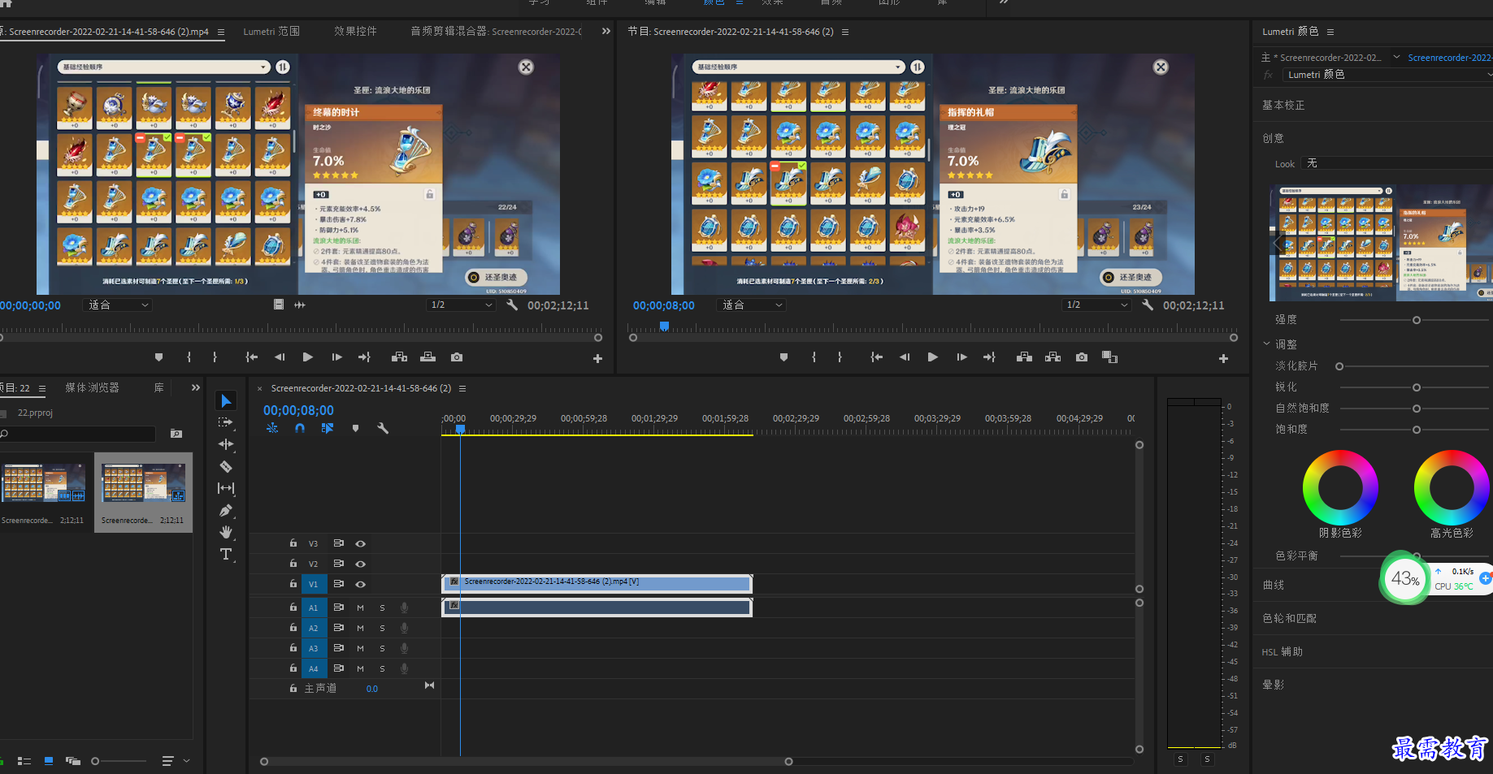This screenshot has width=1493, height=774.
Task: Select the Type tool
Action: pyautogui.click(x=226, y=554)
